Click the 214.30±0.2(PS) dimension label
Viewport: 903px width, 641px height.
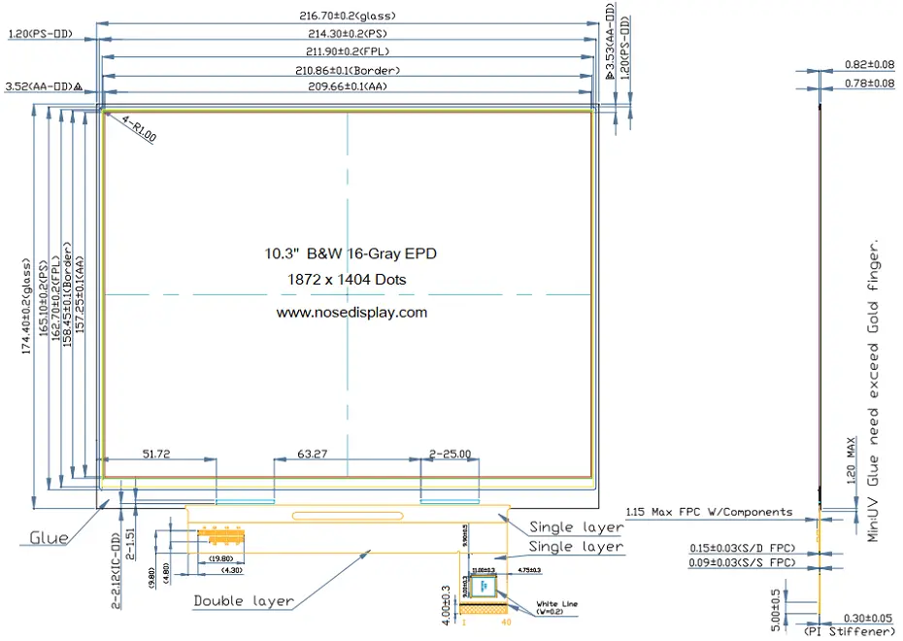[348, 33]
